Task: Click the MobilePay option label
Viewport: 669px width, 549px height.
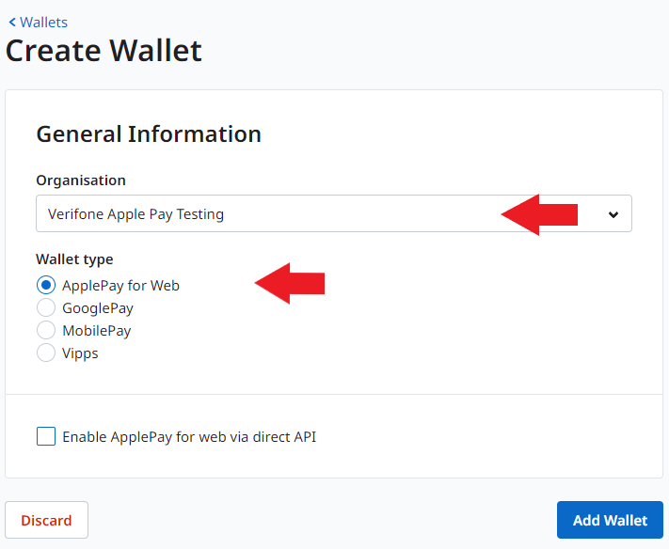Action: pyautogui.click(x=96, y=331)
